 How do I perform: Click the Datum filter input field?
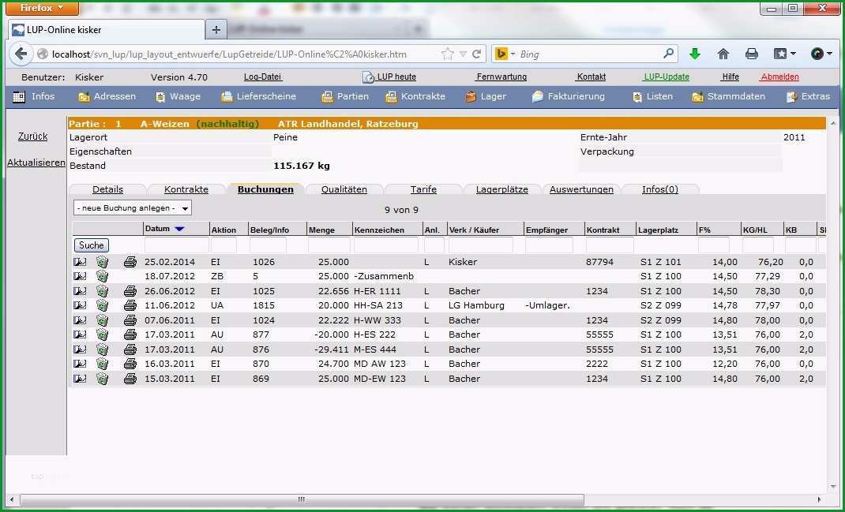(x=176, y=245)
